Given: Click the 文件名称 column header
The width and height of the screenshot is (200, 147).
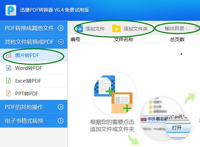Looking at the screenshot, I should tap(124, 39).
